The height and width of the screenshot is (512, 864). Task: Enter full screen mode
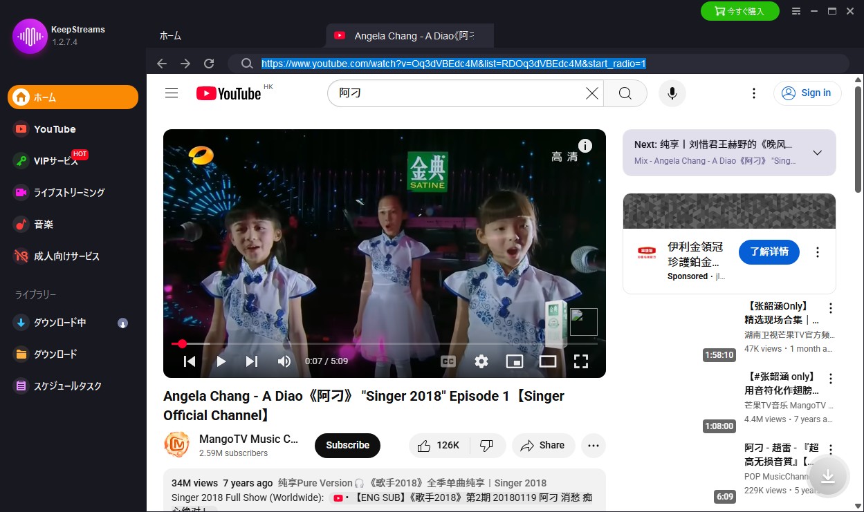coord(581,361)
